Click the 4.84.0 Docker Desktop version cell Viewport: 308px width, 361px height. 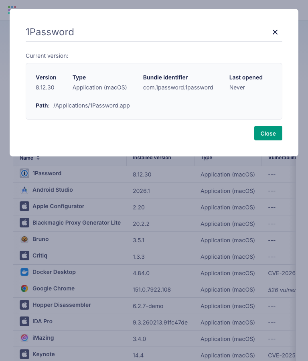pyautogui.click(x=141, y=273)
